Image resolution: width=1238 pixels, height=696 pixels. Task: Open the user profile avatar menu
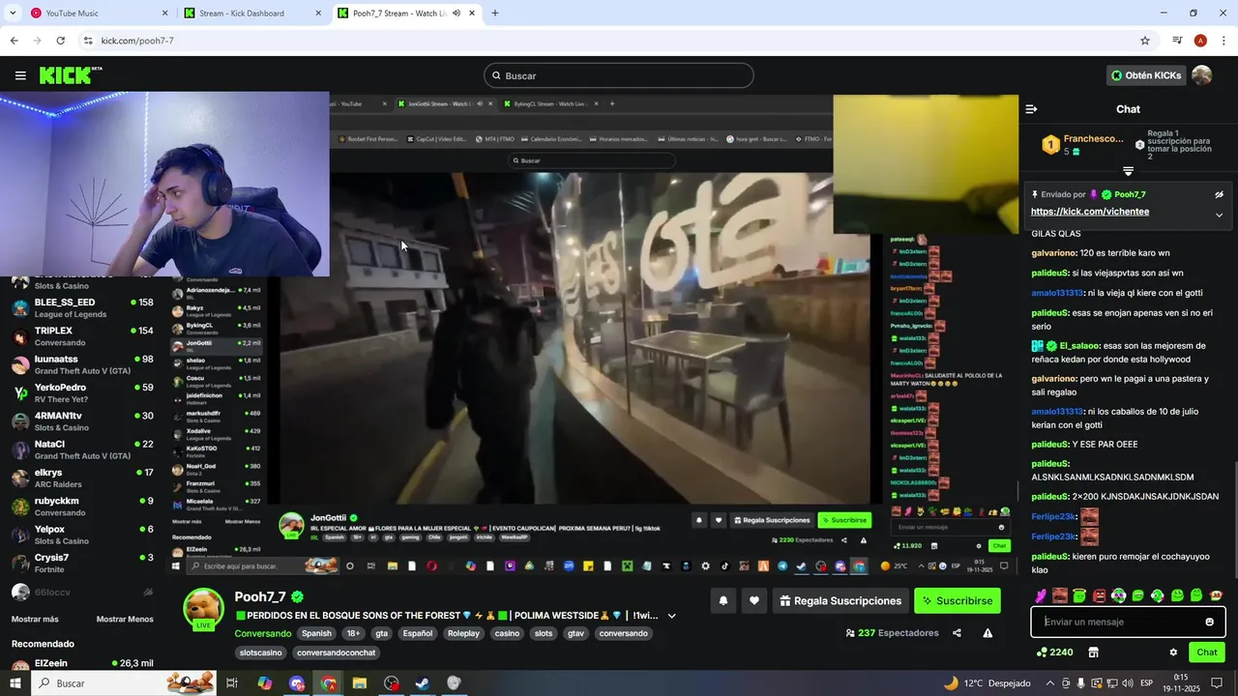(1201, 75)
